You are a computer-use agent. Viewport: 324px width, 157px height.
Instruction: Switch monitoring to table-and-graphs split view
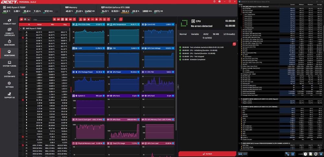coord(21,19)
